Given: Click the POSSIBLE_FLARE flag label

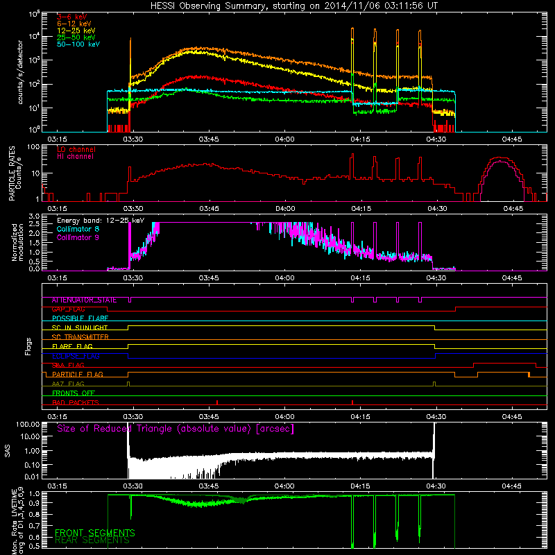Looking at the screenshot, I should [x=80, y=318].
